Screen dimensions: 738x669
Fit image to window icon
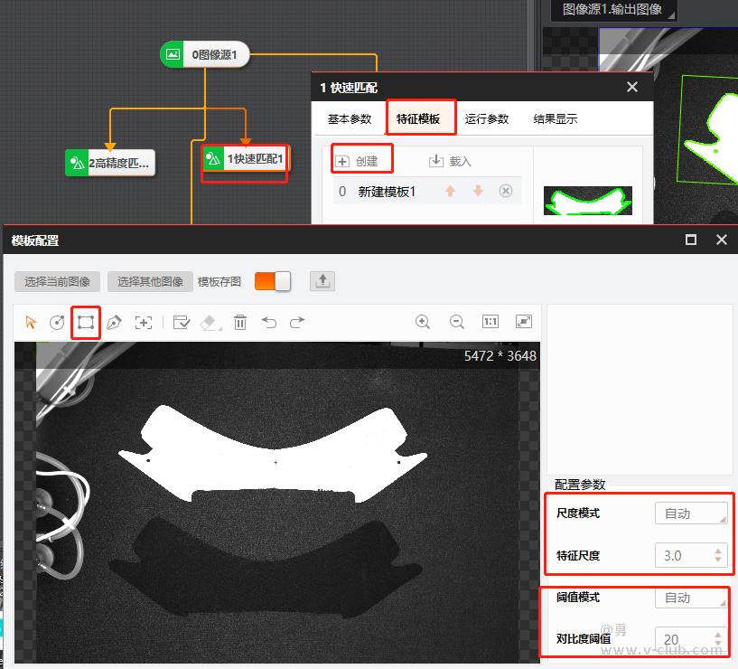coord(524,321)
